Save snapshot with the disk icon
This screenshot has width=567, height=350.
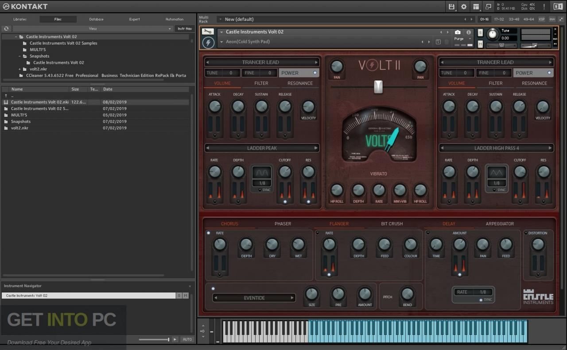pyautogui.click(x=438, y=42)
